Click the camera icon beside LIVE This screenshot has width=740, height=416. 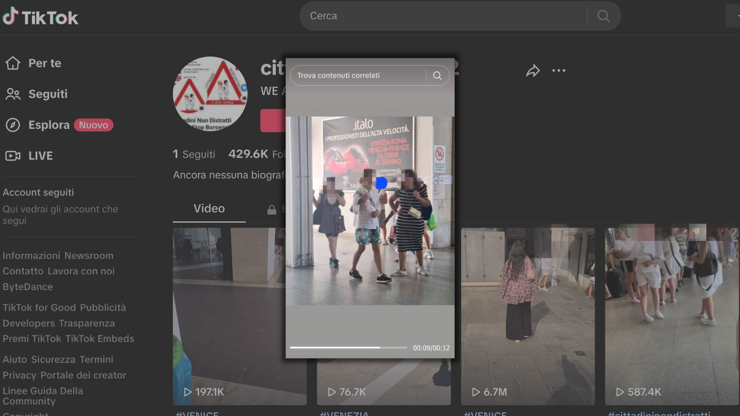13,156
